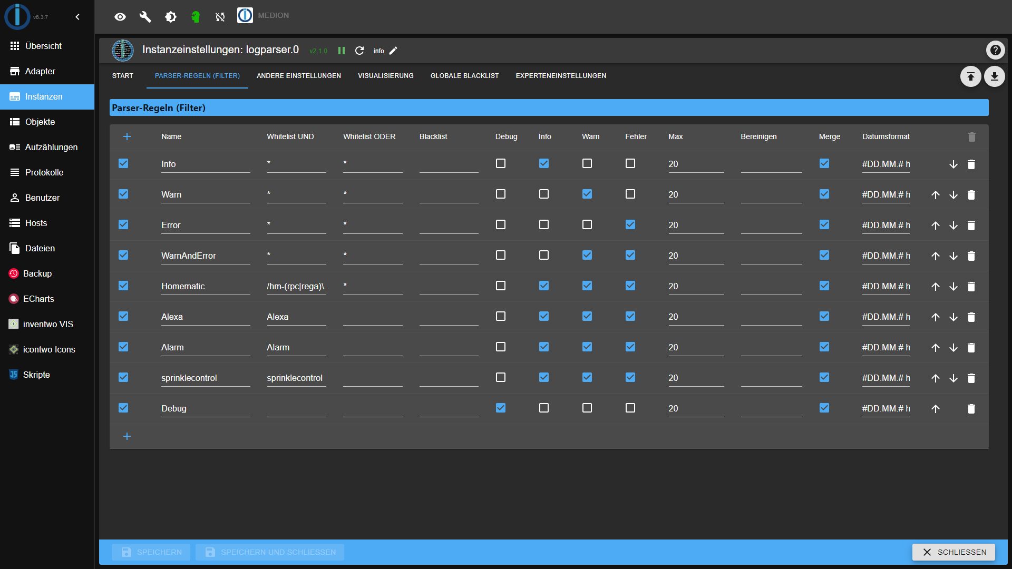
Task: Add a rule with the bottom plus icon
Action: point(127,436)
